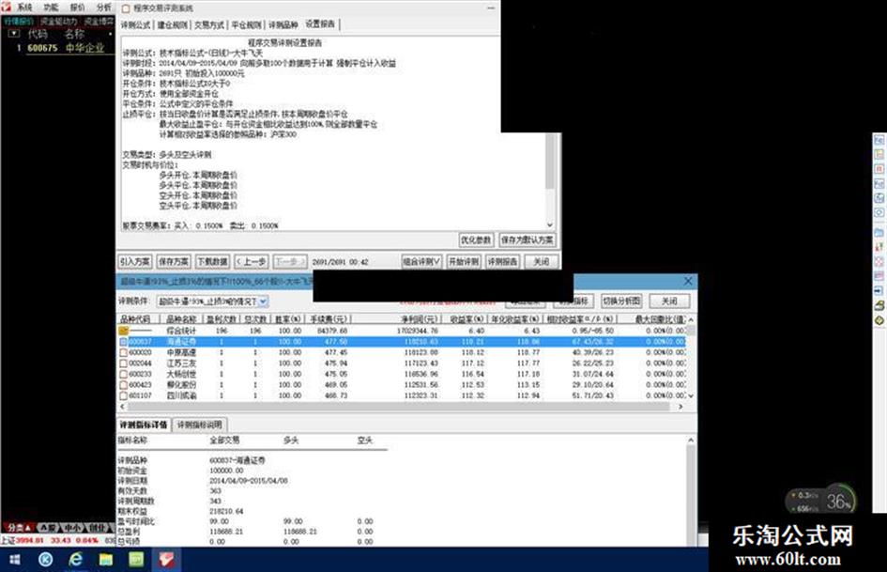Click the settings report vertical scrollbar
Screen dimensions: 887x572
tap(549, 162)
